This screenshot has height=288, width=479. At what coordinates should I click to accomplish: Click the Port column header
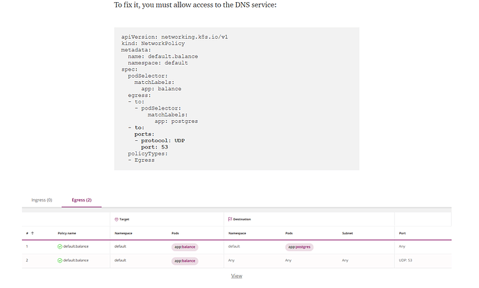pyautogui.click(x=402, y=233)
